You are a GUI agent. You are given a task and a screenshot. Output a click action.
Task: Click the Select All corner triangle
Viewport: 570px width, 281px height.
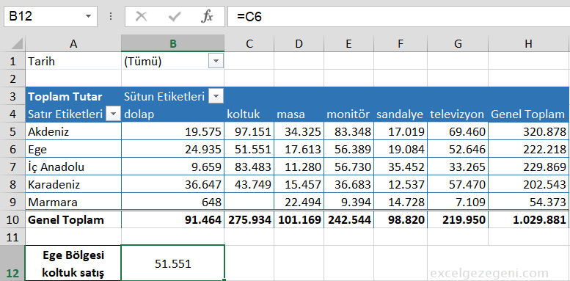[x=17, y=43]
